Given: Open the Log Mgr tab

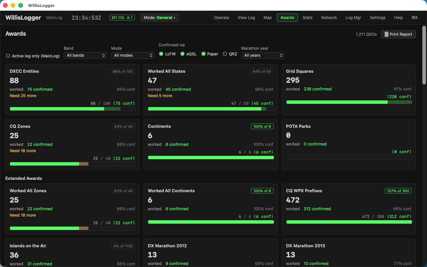Looking at the screenshot, I should 353,18.
